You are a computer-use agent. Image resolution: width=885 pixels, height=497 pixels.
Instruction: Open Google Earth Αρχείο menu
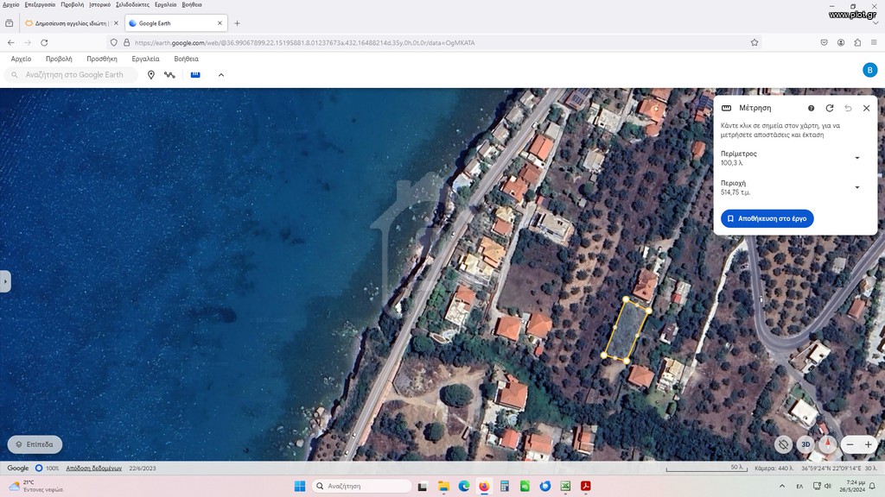pyautogui.click(x=21, y=59)
